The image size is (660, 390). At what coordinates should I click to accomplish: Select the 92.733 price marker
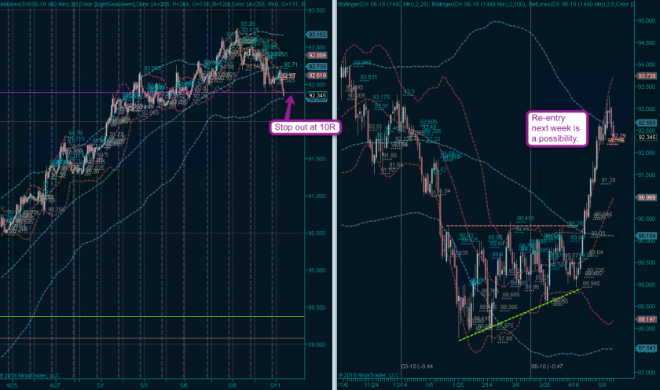click(x=317, y=67)
